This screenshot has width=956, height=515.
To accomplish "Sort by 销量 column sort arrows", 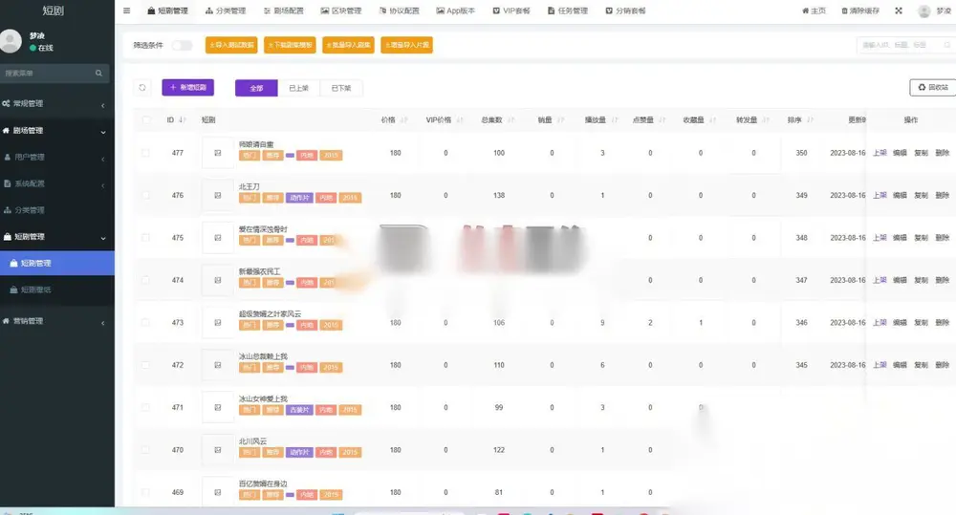I will tap(561, 120).
